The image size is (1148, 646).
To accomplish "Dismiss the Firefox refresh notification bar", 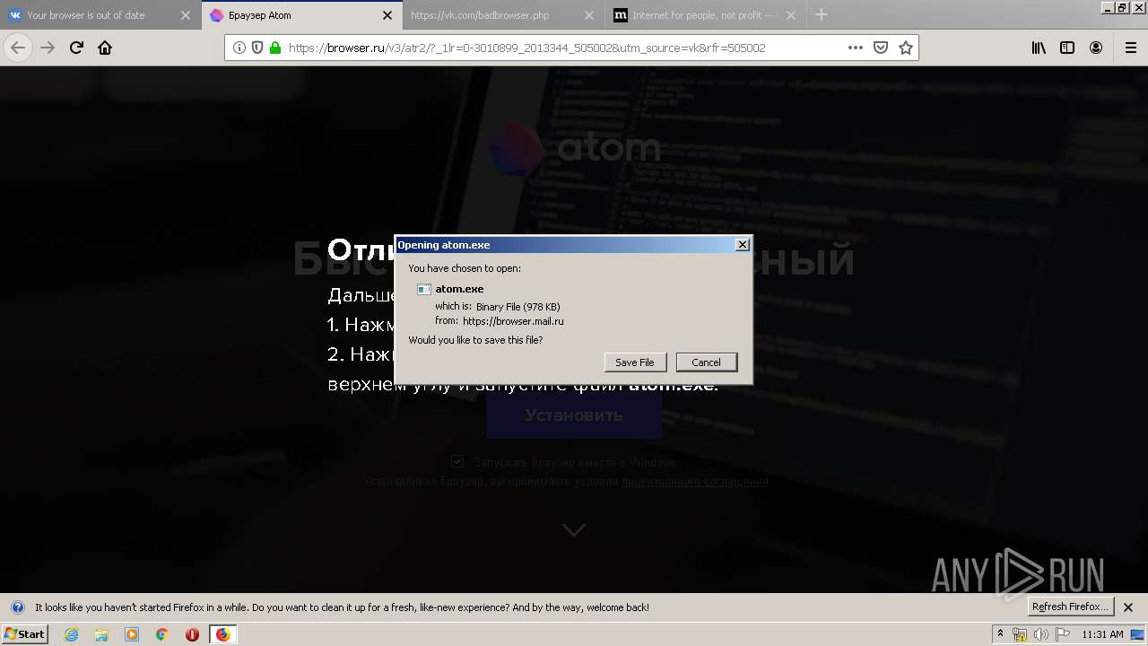I will coord(1128,607).
